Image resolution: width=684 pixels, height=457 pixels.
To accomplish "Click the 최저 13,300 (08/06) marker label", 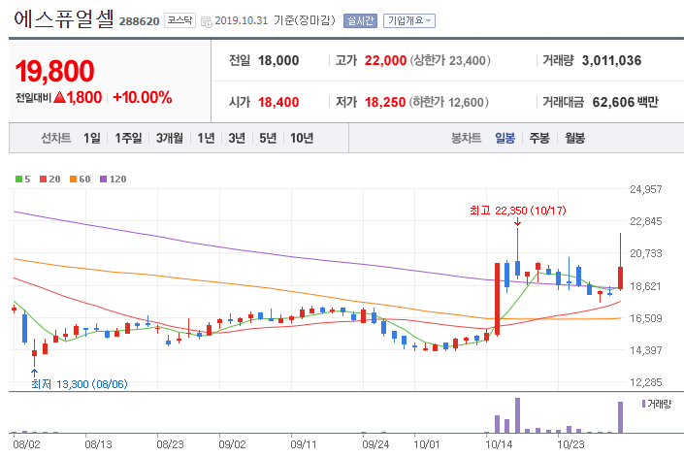I will pyautogui.click(x=80, y=384).
